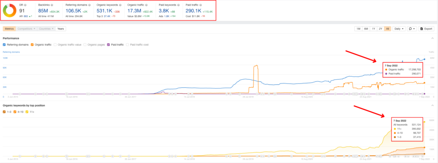Click the yellow endpoint of the 11+ keywords line
This screenshot has height=163, width=438.
424,122
